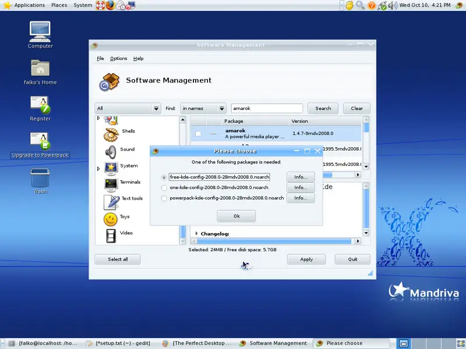
Task: Open the 'in names' Find dropdown
Action: [x=203, y=108]
